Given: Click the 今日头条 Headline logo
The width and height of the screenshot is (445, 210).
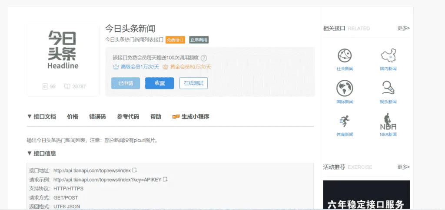Looking at the screenshot, I should click(x=63, y=50).
